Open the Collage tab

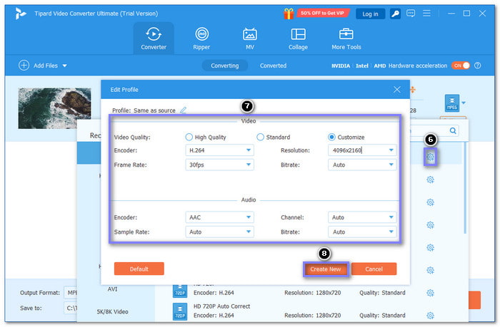(x=298, y=38)
